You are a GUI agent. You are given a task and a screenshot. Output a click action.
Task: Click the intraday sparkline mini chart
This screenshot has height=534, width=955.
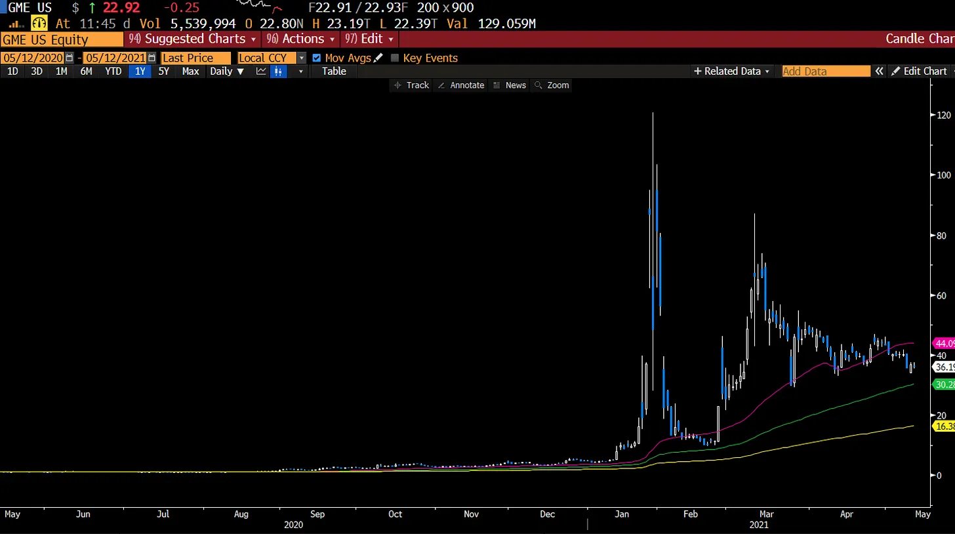tap(260, 7)
